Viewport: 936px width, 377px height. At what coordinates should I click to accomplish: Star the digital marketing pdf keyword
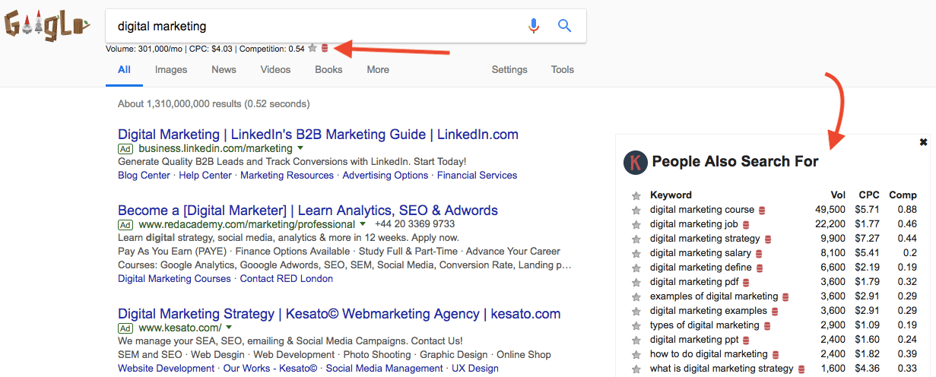pos(636,282)
